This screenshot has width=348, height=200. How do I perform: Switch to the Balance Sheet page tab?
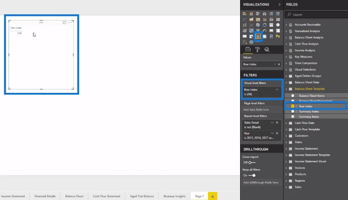tap(74, 196)
